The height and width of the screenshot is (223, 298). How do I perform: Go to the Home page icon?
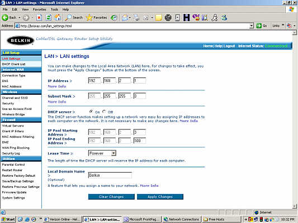tap(58, 18)
